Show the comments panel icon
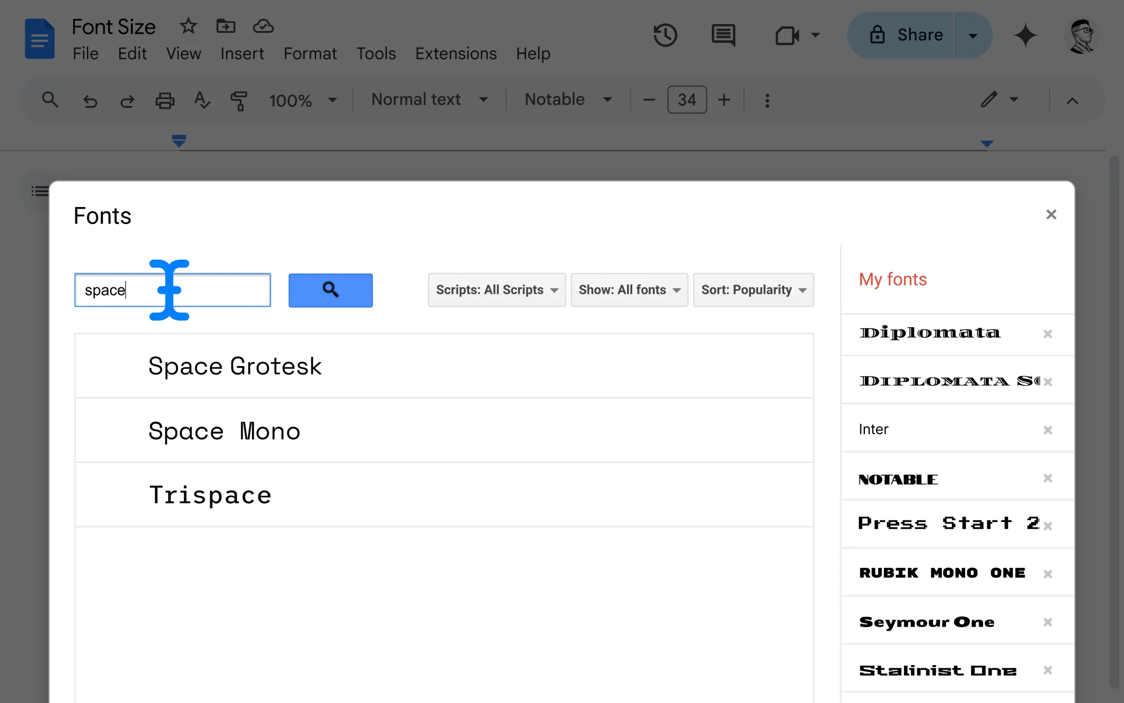 [723, 35]
